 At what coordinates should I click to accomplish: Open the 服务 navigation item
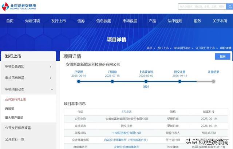click(x=197, y=21)
